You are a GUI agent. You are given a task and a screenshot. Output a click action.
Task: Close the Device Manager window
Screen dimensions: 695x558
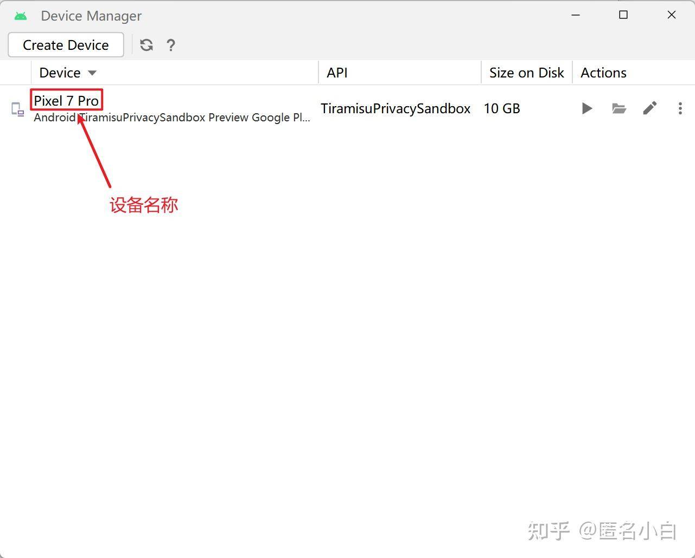click(x=671, y=15)
